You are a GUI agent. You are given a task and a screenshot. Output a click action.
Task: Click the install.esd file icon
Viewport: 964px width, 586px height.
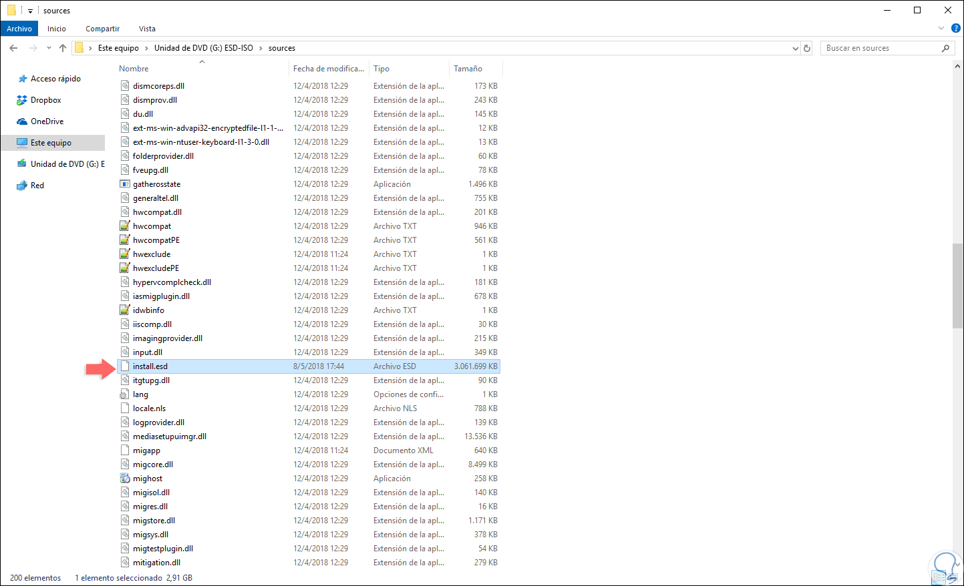coord(124,366)
